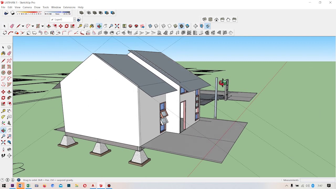Switch to Top view

[x=211, y=19]
